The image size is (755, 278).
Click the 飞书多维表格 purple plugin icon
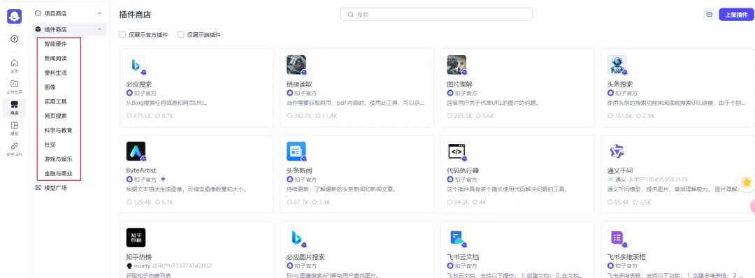(x=617, y=237)
